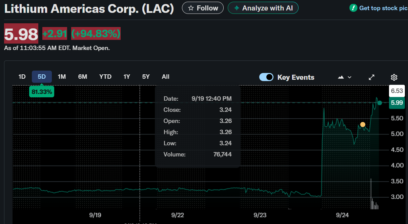This screenshot has width=408, height=224.
Task: Switch chart range to 6M
Action: (83, 77)
